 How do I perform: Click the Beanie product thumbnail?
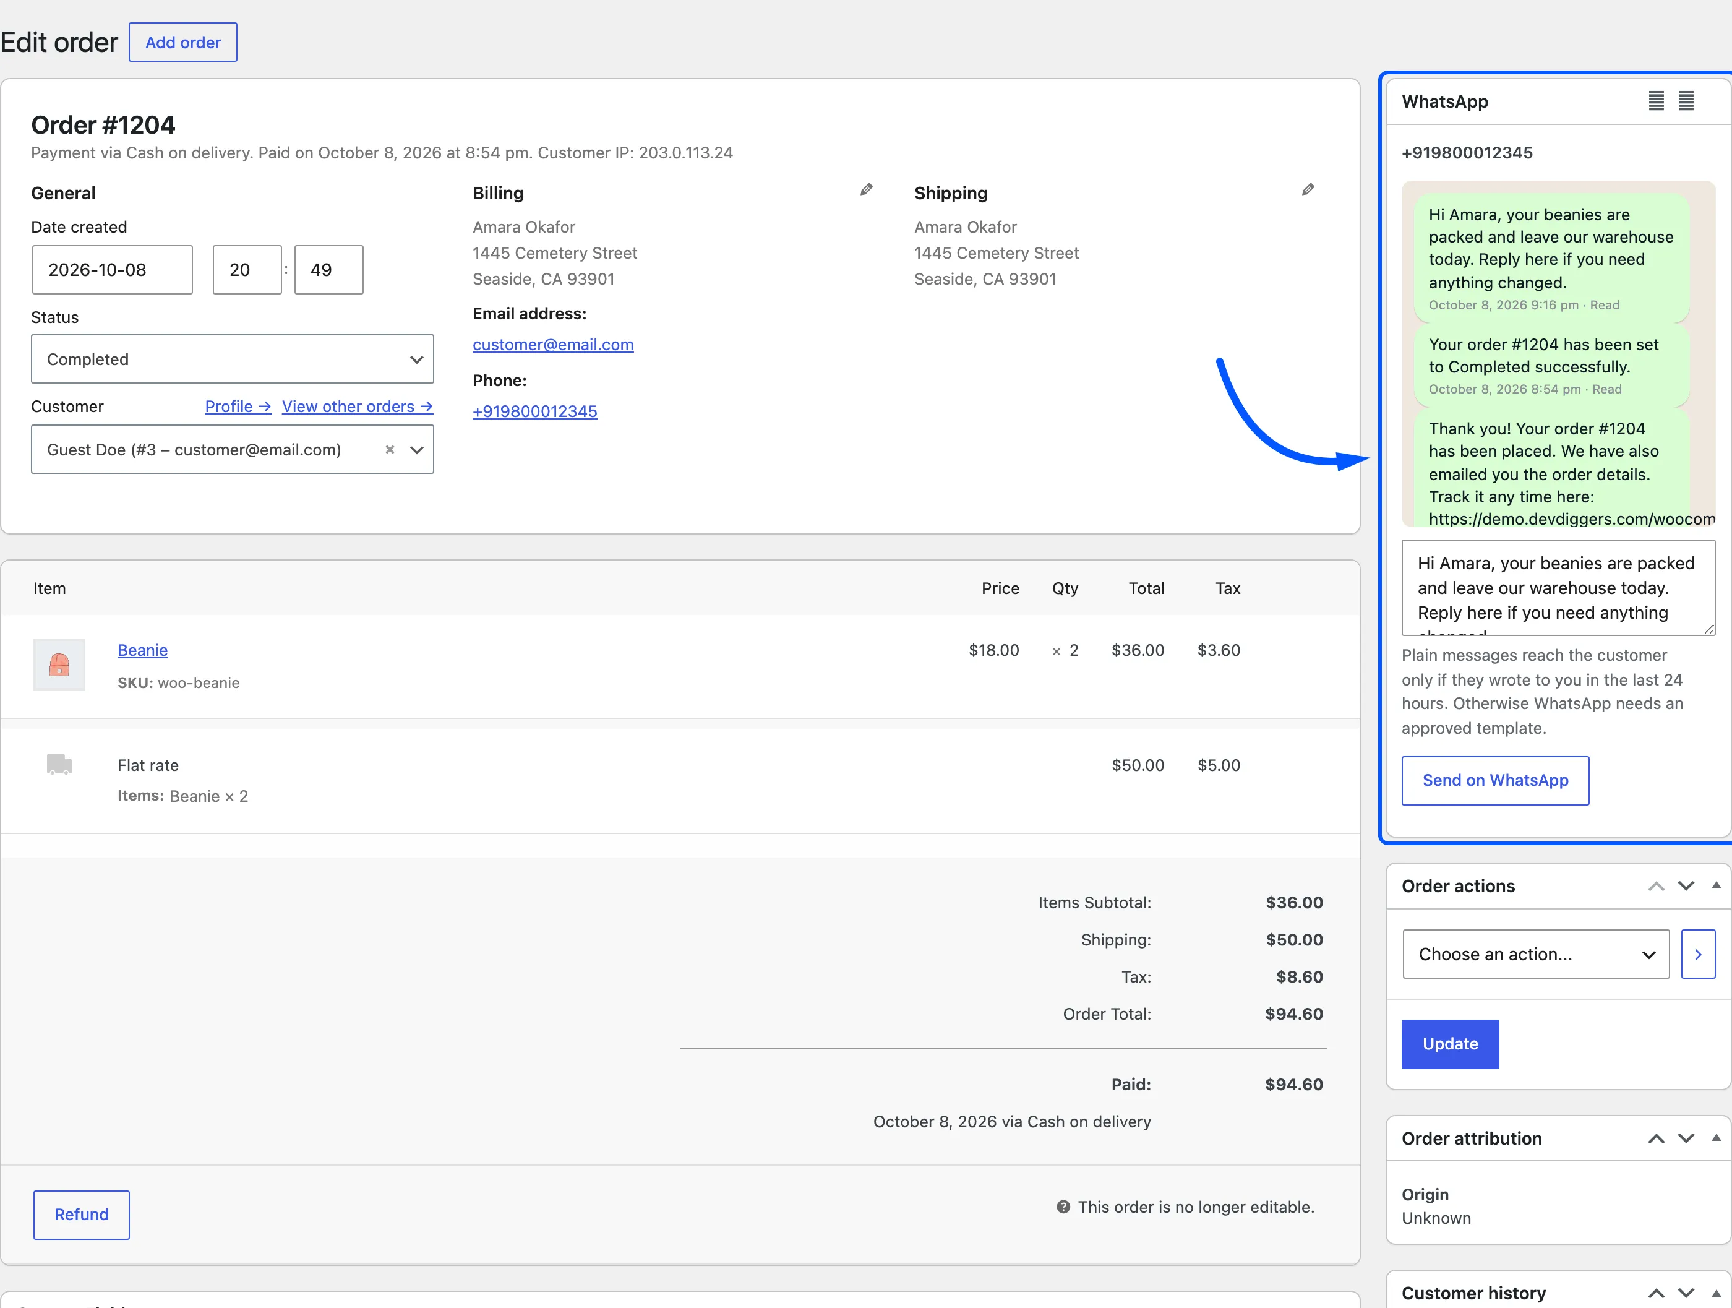[x=59, y=664]
